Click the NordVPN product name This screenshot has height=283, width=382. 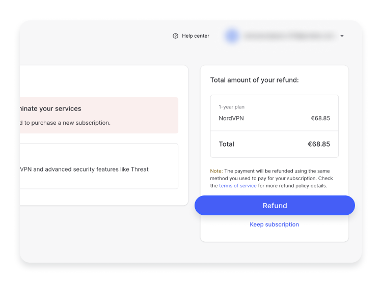(x=231, y=118)
